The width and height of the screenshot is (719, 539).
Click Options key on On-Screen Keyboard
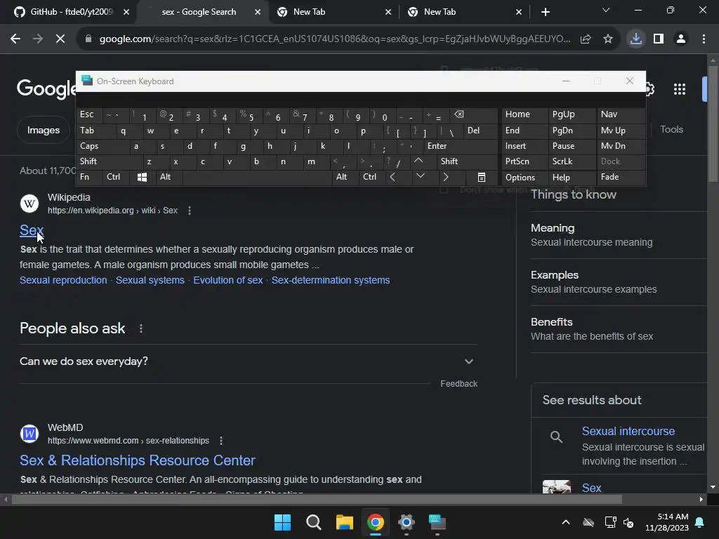coord(525,178)
